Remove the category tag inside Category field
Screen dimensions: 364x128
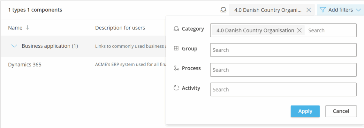coord(299,30)
